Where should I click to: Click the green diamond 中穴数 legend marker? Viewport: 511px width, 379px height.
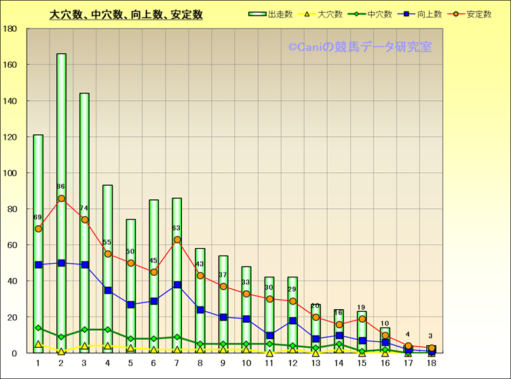[354, 14]
